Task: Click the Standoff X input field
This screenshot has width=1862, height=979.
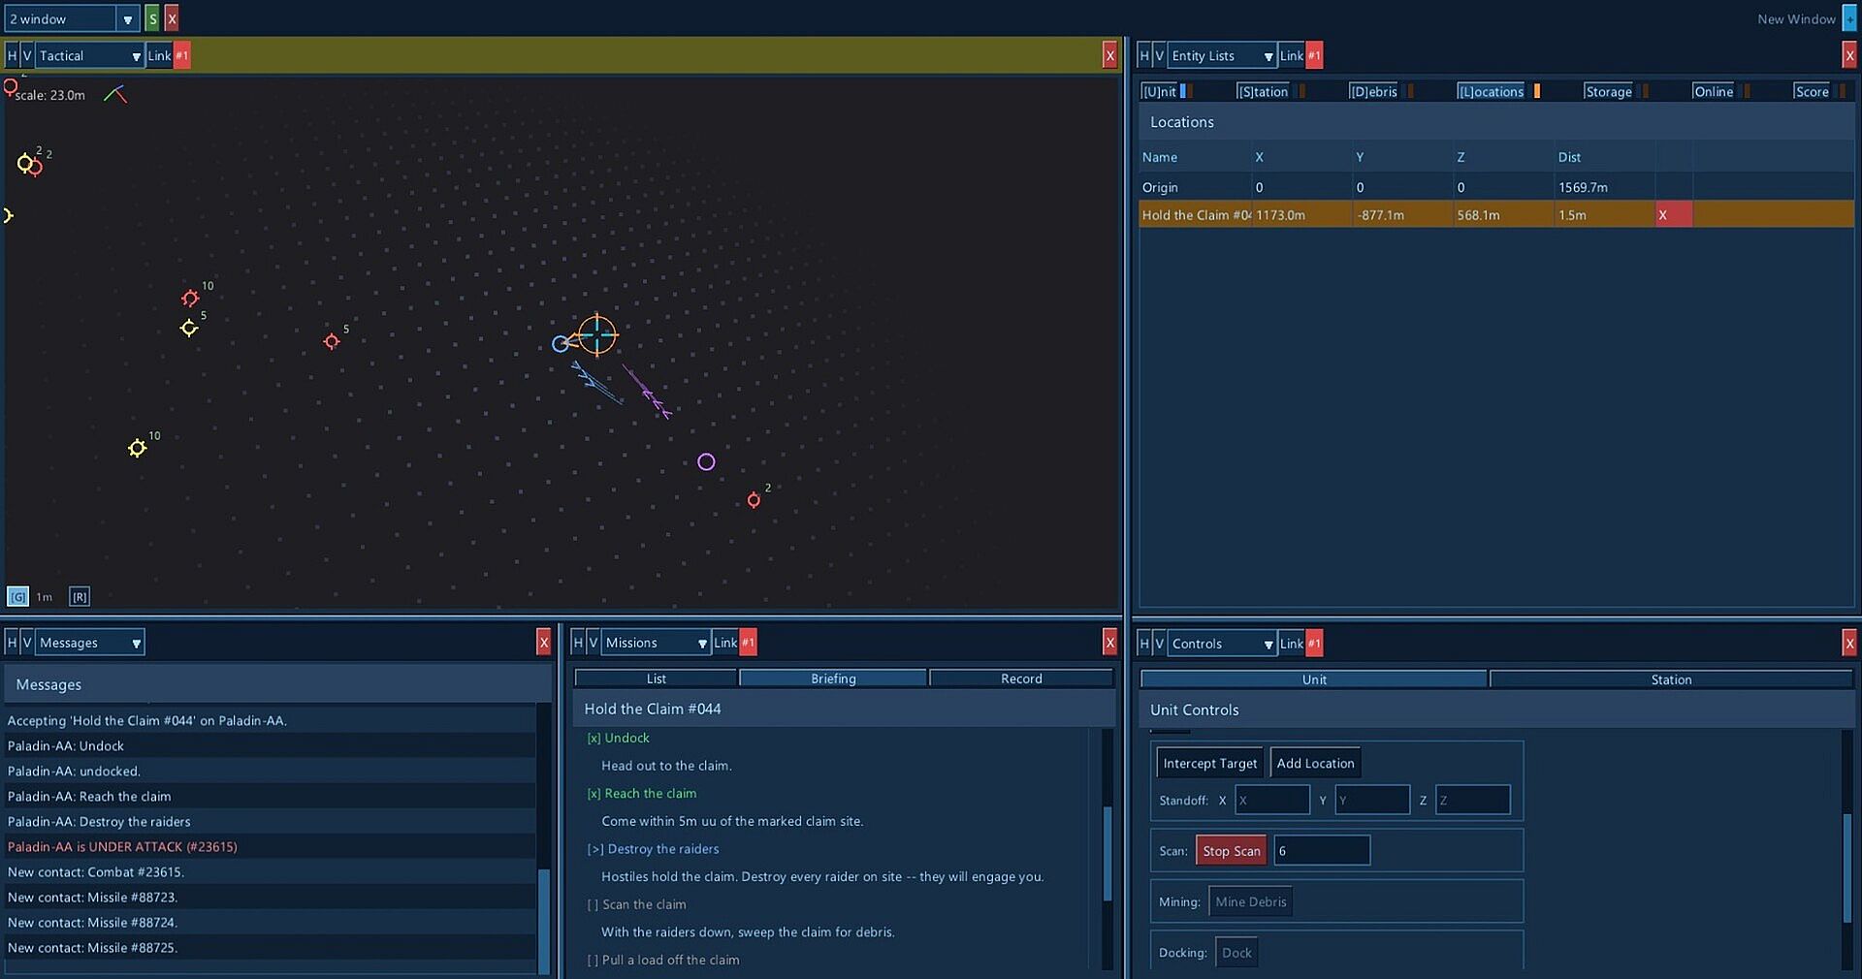Action: (x=1272, y=800)
